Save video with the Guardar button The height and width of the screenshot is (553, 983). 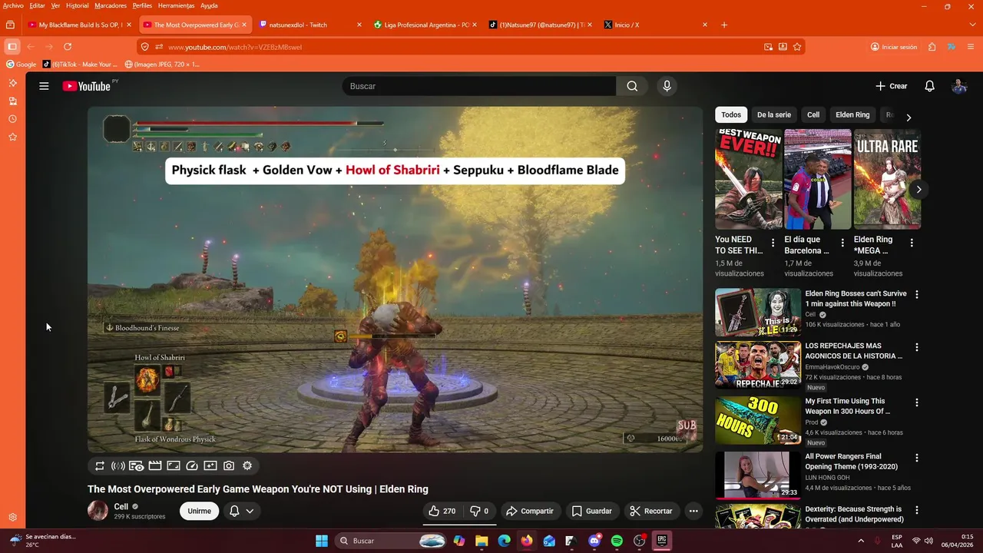(x=591, y=511)
